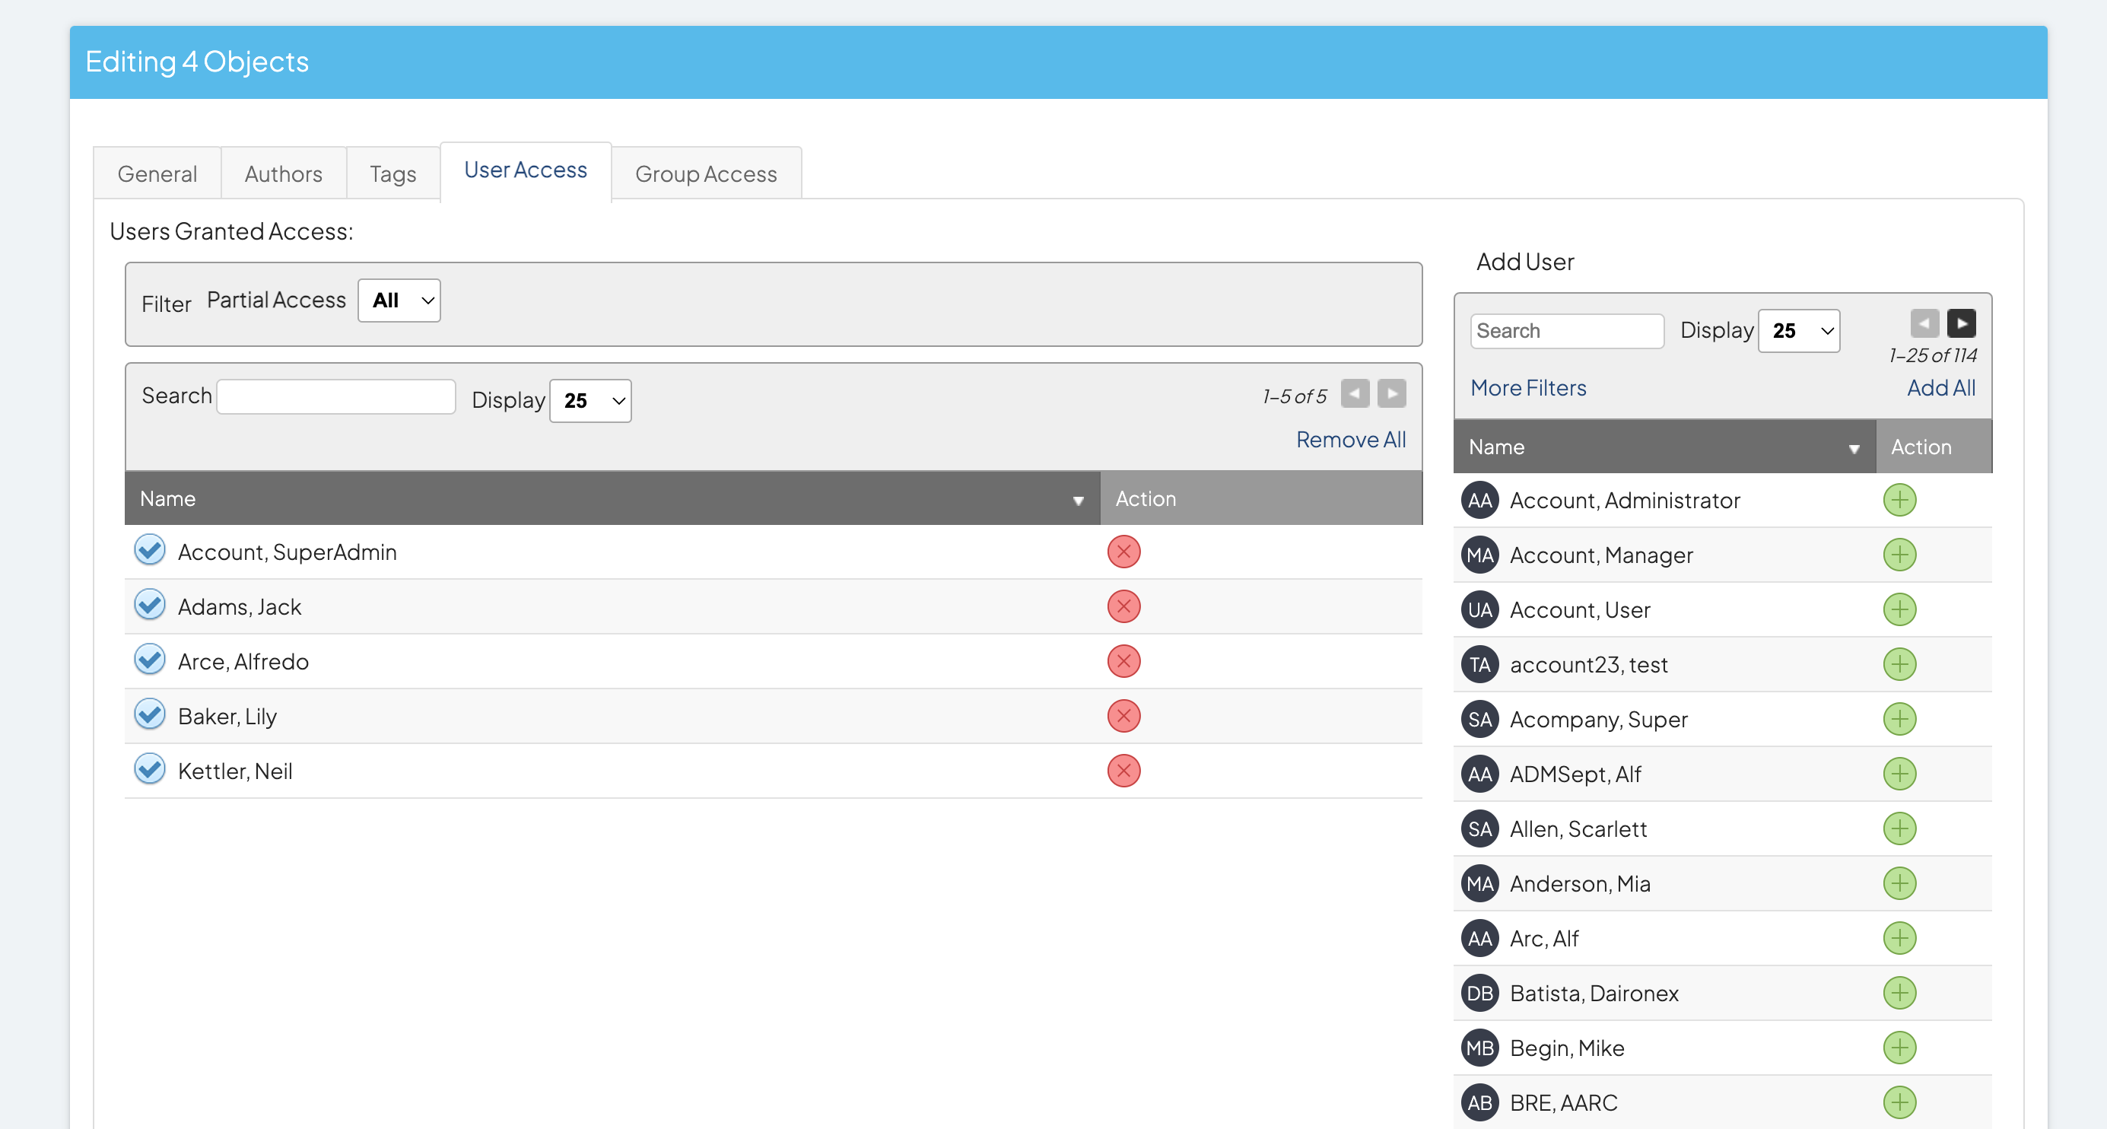This screenshot has width=2107, height=1129.
Task: Click the AB avatar for BRE, AARC
Action: [x=1479, y=1103]
